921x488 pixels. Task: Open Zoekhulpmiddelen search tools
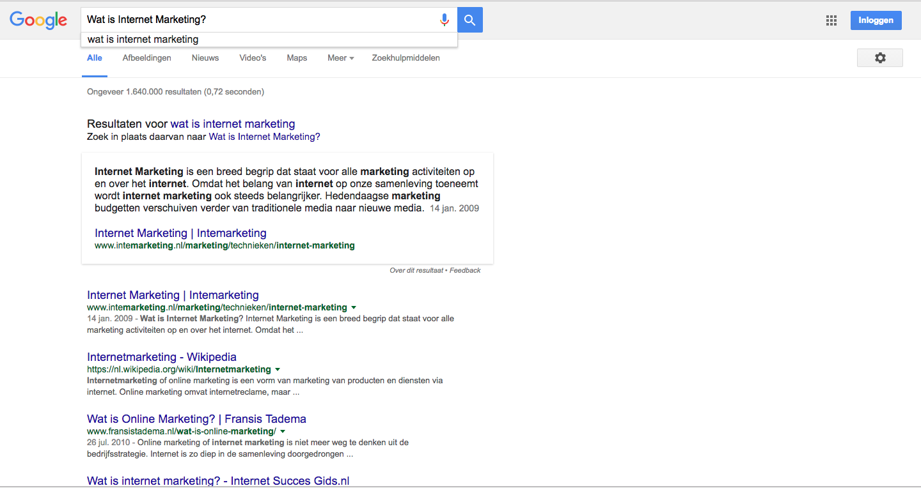[x=406, y=58]
